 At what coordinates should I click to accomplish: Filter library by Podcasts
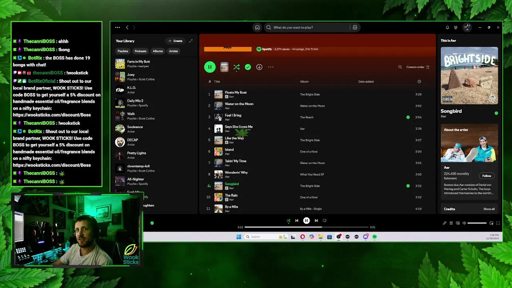pyautogui.click(x=140, y=51)
